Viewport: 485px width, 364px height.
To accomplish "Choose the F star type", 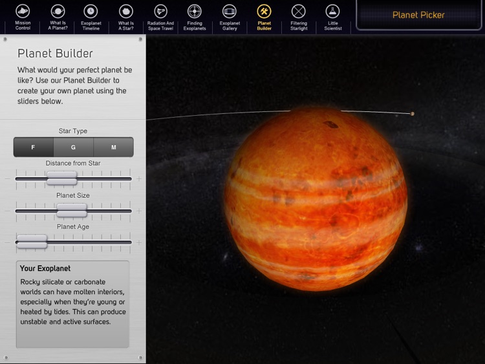I will (34, 147).
